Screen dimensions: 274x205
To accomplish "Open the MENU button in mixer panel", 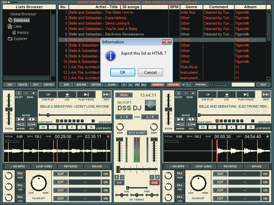I will pyautogui.click(x=124, y=95).
